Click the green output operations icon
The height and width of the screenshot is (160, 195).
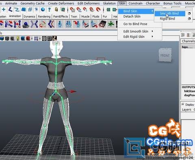115,10
